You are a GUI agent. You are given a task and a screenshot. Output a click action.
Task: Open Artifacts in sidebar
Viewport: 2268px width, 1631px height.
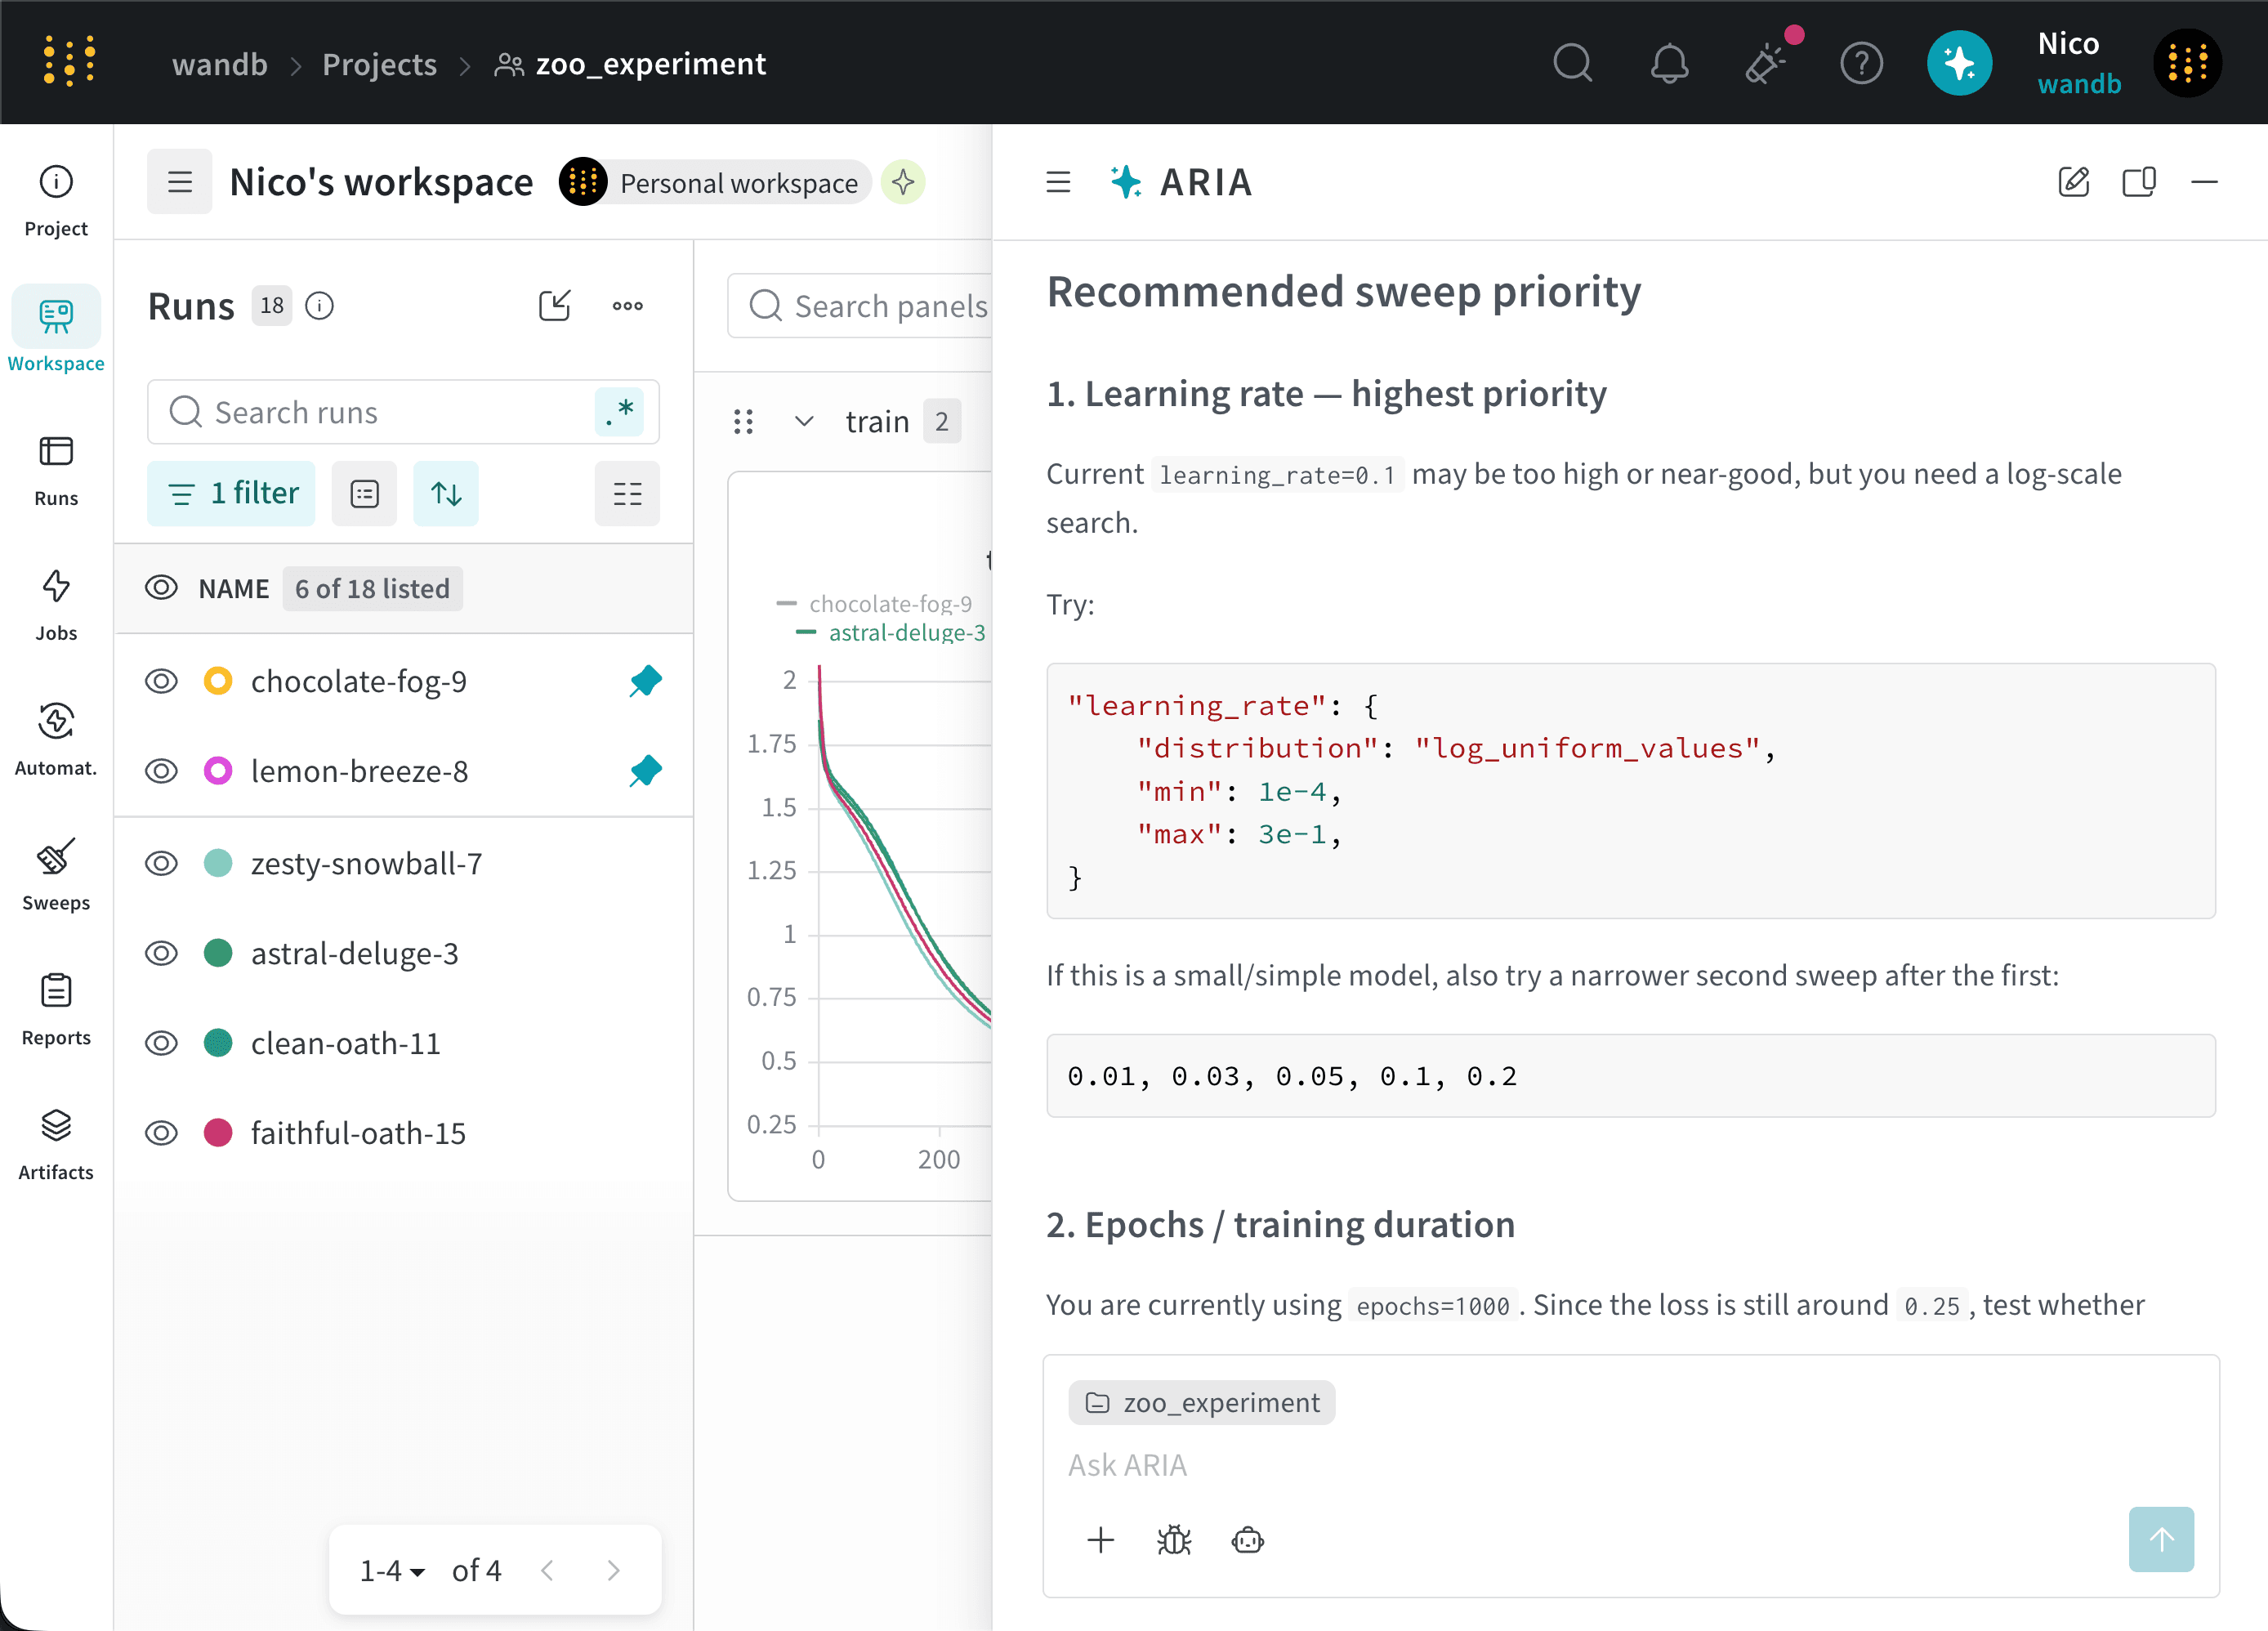pyautogui.click(x=56, y=1144)
